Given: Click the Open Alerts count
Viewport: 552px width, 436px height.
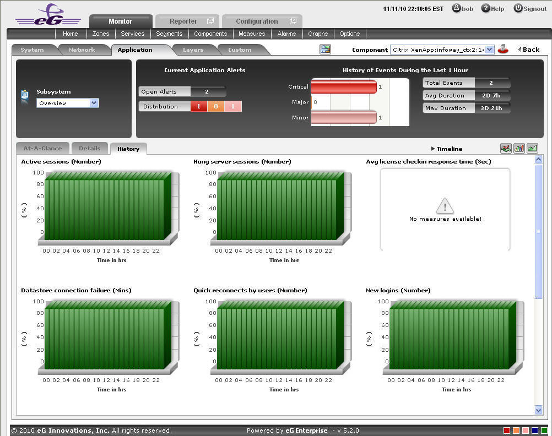Looking at the screenshot, I should [207, 91].
